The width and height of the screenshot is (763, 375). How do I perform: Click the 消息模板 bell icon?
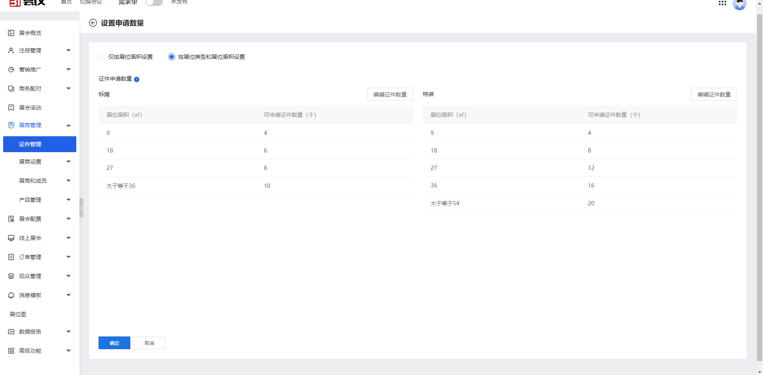(x=11, y=295)
